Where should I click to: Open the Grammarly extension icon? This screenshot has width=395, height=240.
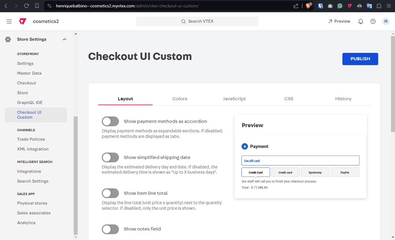point(340,6)
